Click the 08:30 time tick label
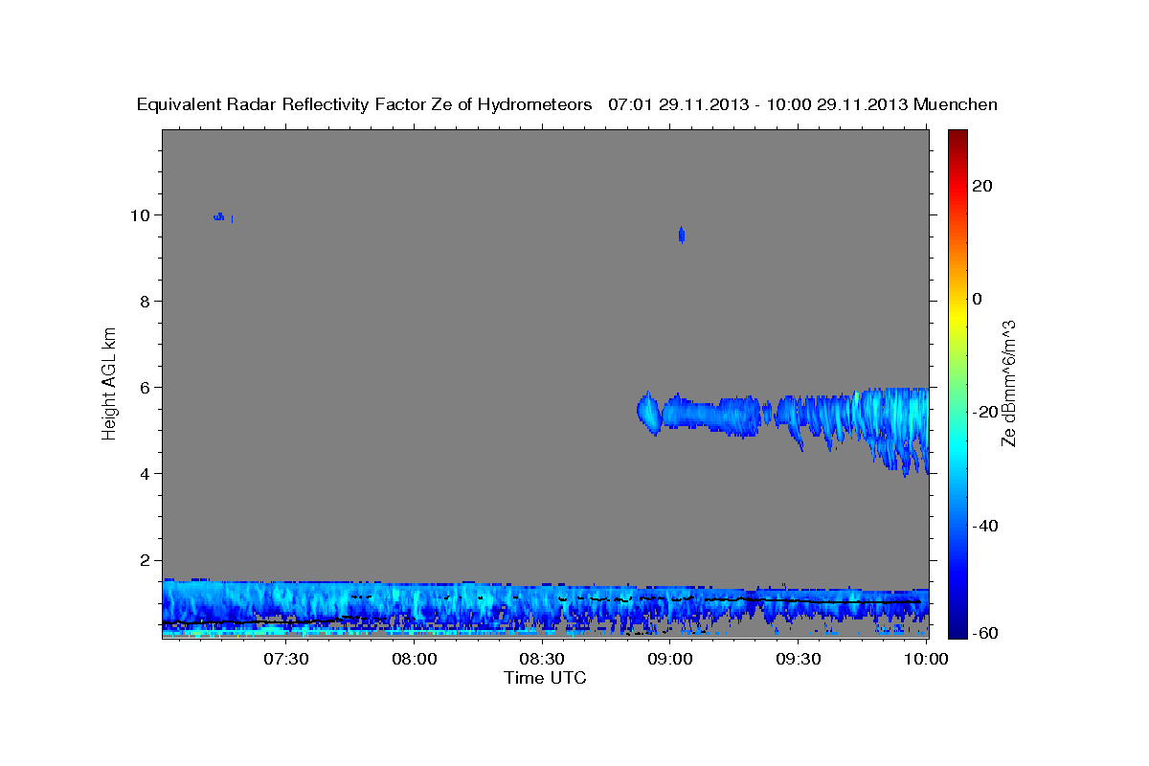1149x766 pixels. [x=542, y=659]
